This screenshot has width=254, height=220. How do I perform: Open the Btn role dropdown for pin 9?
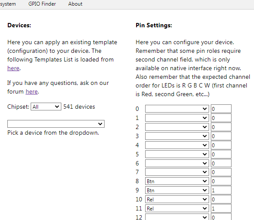point(177,190)
